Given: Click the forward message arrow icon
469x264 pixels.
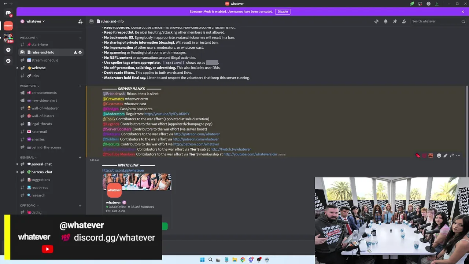Looking at the screenshot, I should (x=452, y=155).
